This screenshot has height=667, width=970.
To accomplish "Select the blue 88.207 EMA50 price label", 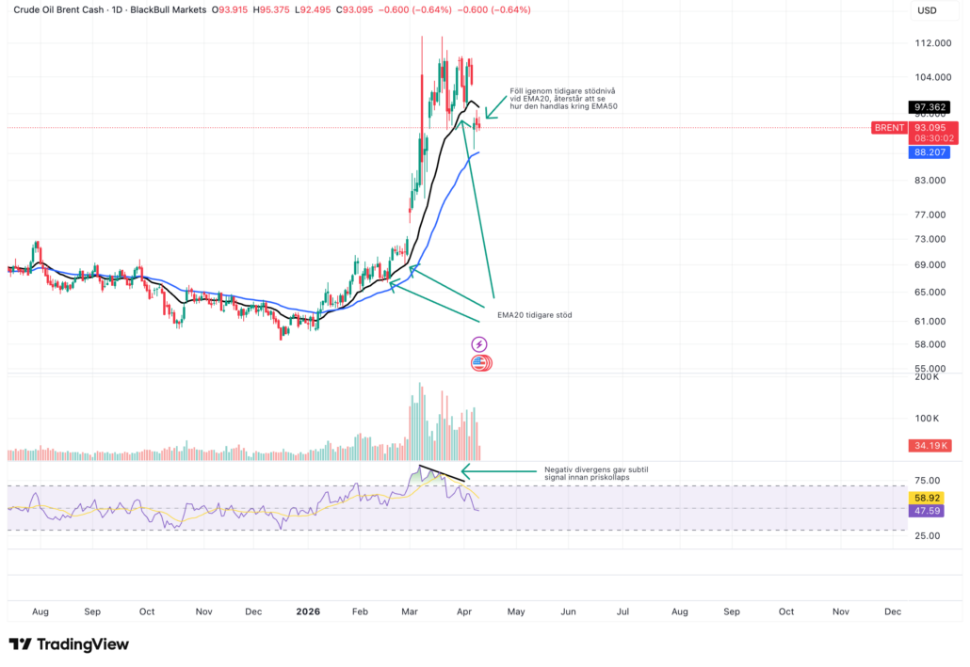I will [x=931, y=151].
